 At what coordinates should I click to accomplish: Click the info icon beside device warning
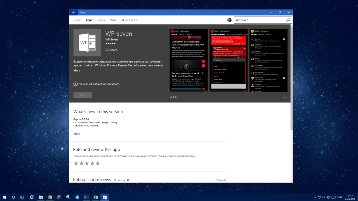(76, 84)
